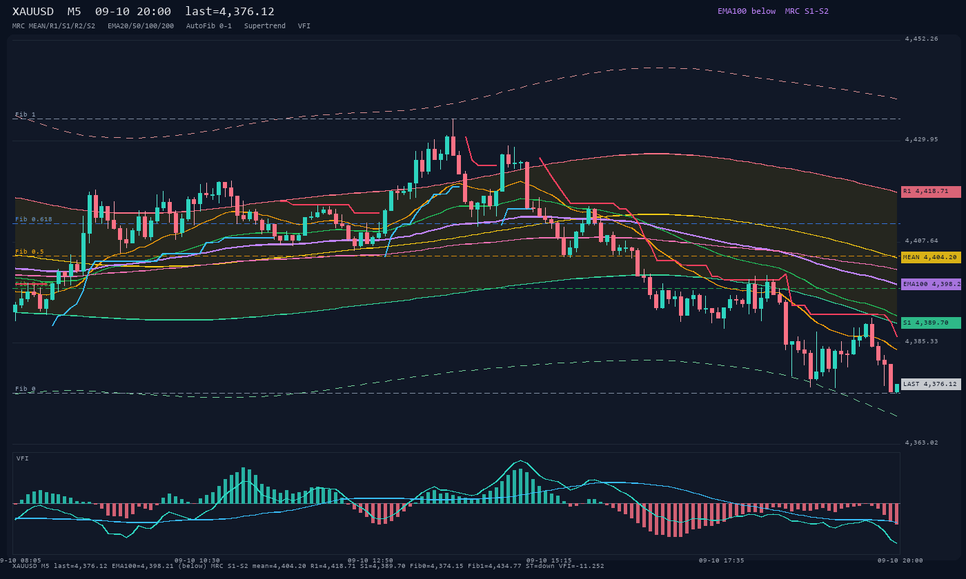Click the 4,407.64 price axis label
Viewport: 966px width, 579px height.
pos(921,241)
